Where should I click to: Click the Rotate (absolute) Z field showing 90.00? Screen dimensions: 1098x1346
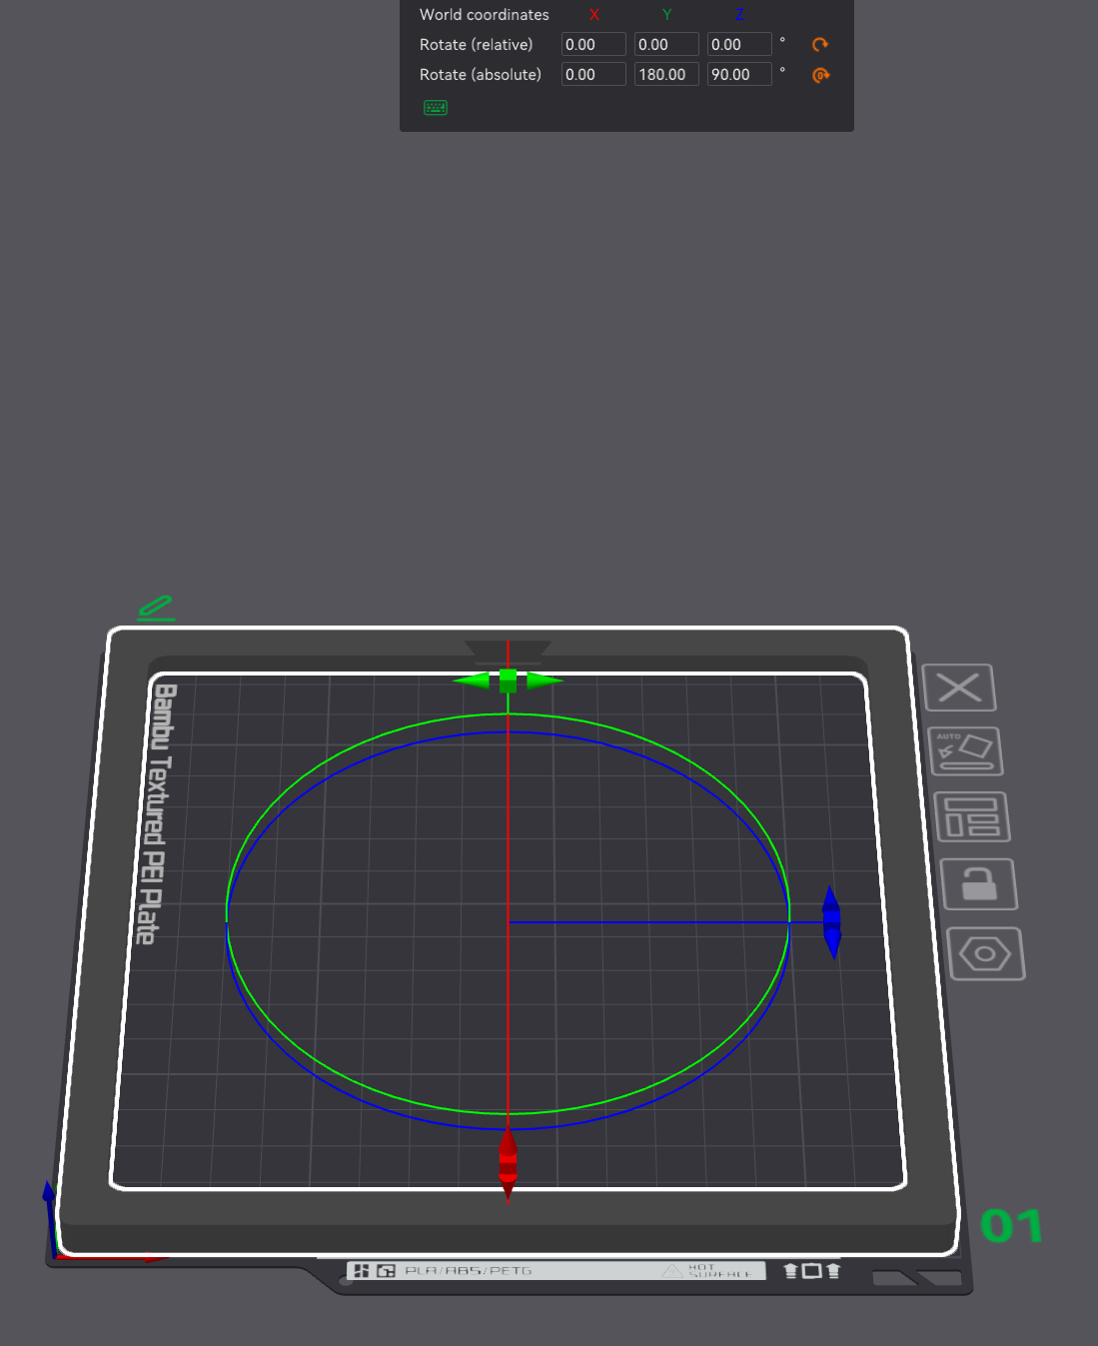click(739, 75)
